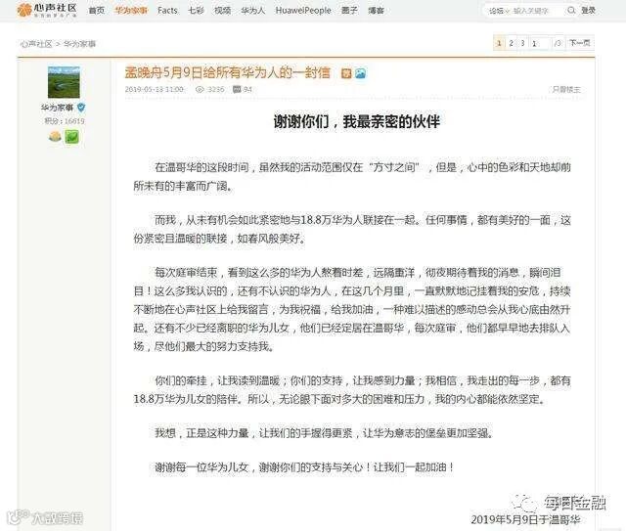Open the 视频 nav item
This screenshot has height=531, width=626.
tap(222, 11)
